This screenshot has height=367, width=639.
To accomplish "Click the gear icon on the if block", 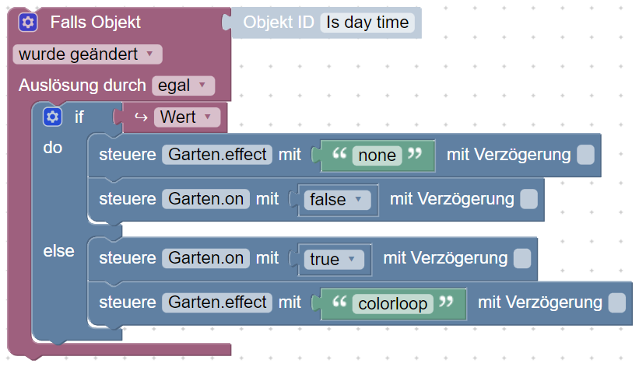I will click(52, 117).
